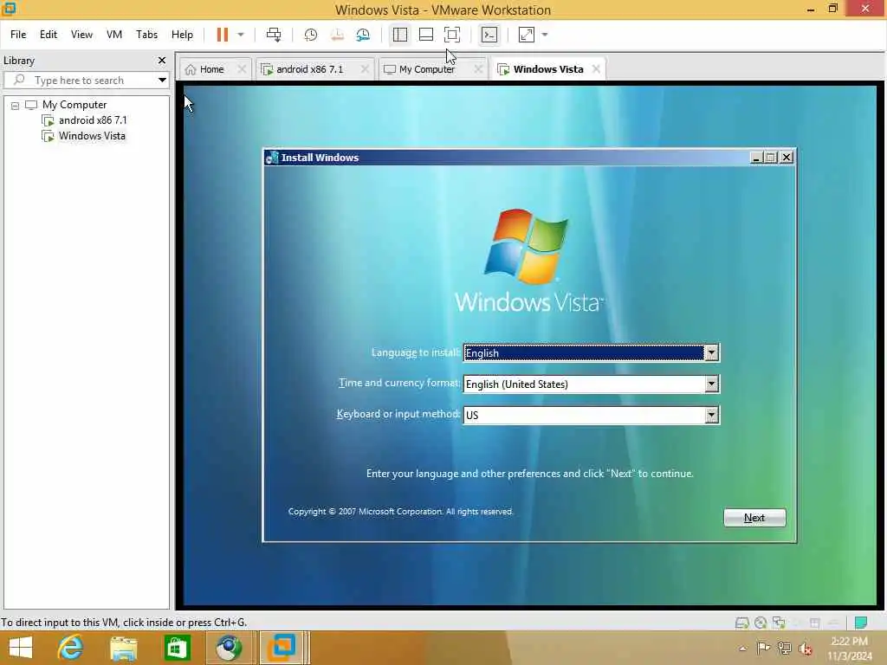Open the library search filter dropdown
The height and width of the screenshot is (665, 887).
[162, 81]
